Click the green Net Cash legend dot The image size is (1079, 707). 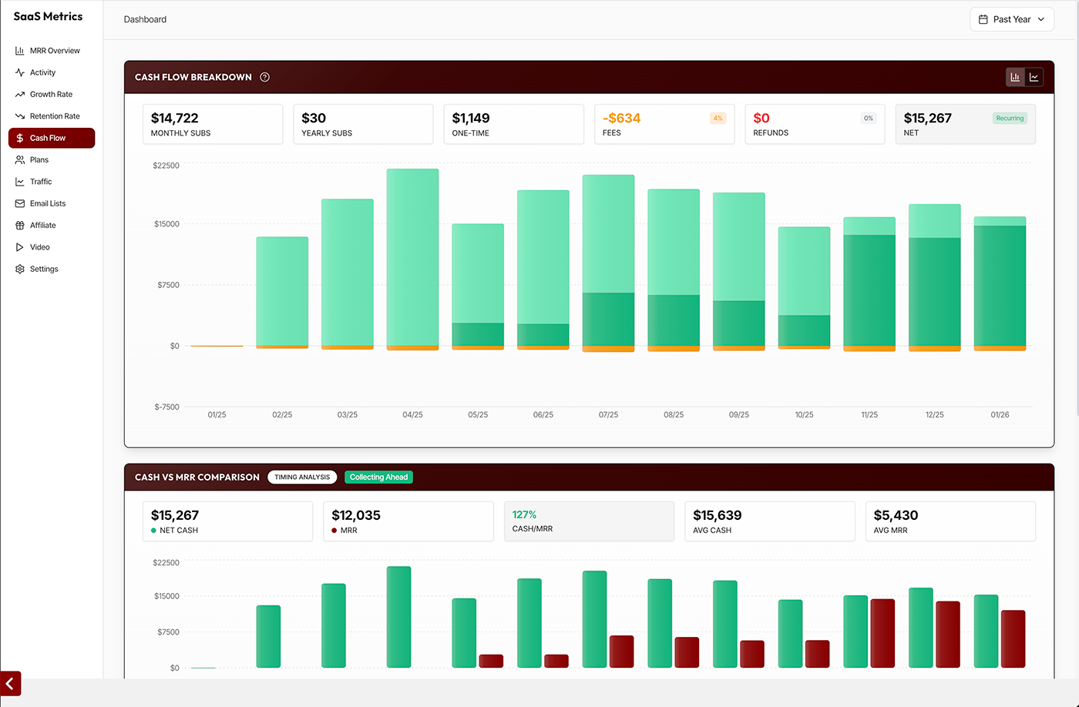pyautogui.click(x=154, y=531)
